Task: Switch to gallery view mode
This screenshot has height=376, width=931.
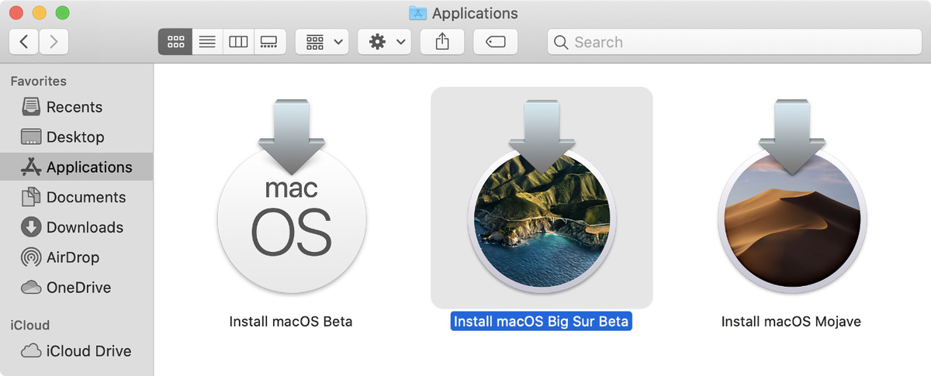Action: (269, 42)
